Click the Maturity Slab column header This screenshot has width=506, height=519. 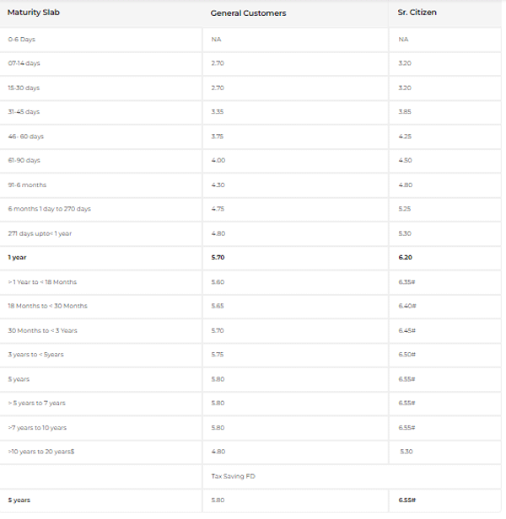(34, 13)
